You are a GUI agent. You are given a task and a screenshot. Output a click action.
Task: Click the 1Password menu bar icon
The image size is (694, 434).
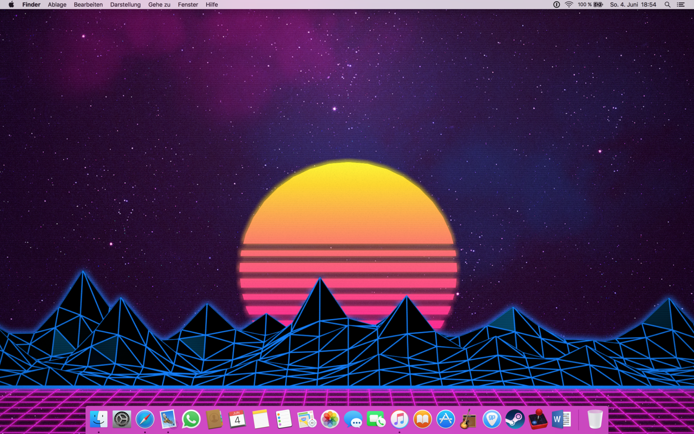[557, 4]
